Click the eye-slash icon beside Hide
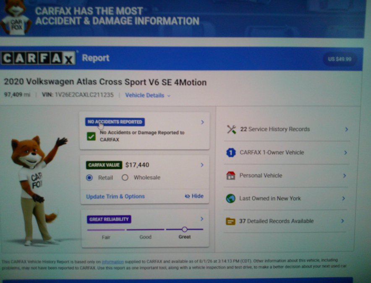This screenshot has width=371, height=283. pyautogui.click(x=188, y=196)
